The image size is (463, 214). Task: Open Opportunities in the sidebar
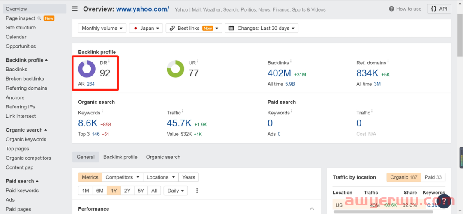[21, 47]
